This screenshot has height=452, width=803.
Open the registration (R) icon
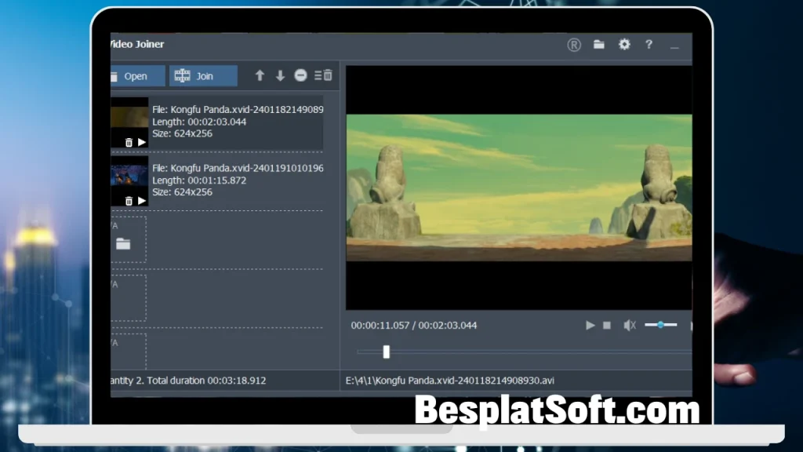click(x=574, y=45)
